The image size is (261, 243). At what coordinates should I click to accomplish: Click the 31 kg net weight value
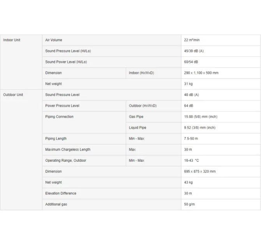click(x=189, y=84)
